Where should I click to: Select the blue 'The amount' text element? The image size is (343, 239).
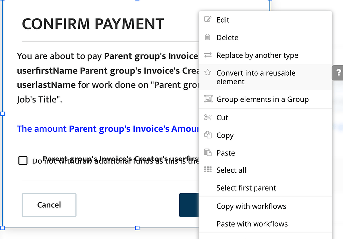[108, 129]
